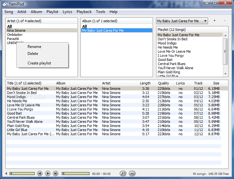The width and height of the screenshot is (234, 179).
Task: Click the previous track button
Action: click(40, 173)
